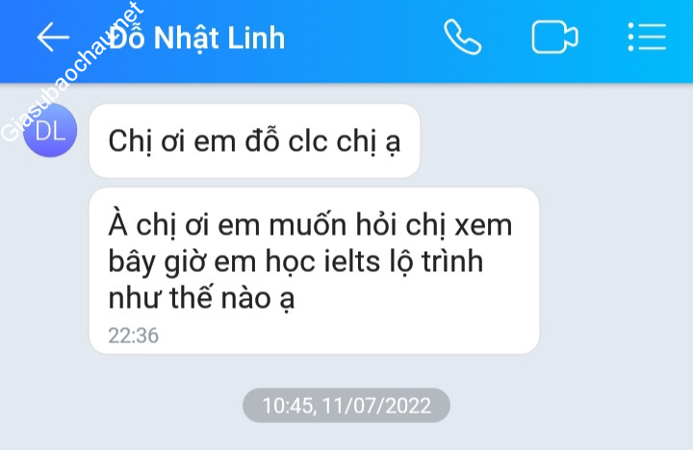Start a voice call with Đỗ Nhật Linh
This screenshot has height=450, width=693.
462,37
